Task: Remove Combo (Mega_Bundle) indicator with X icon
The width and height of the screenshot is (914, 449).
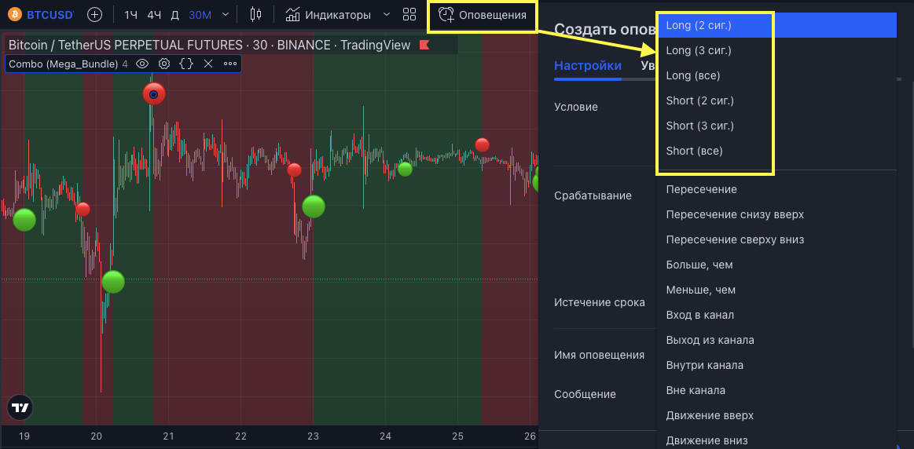Action: pyautogui.click(x=208, y=64)
